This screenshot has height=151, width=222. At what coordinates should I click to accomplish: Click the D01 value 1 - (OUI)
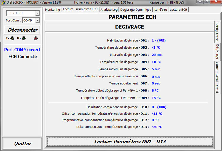pyautogui.click(x=159, y=41)
